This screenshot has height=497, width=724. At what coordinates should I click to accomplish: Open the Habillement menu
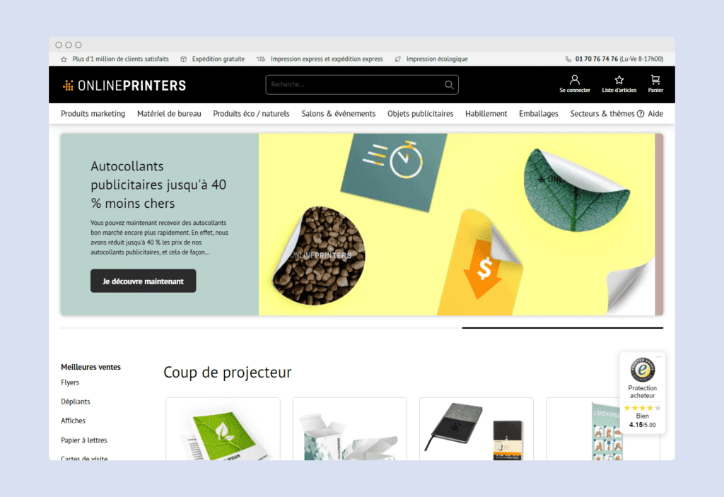(486, 114)
